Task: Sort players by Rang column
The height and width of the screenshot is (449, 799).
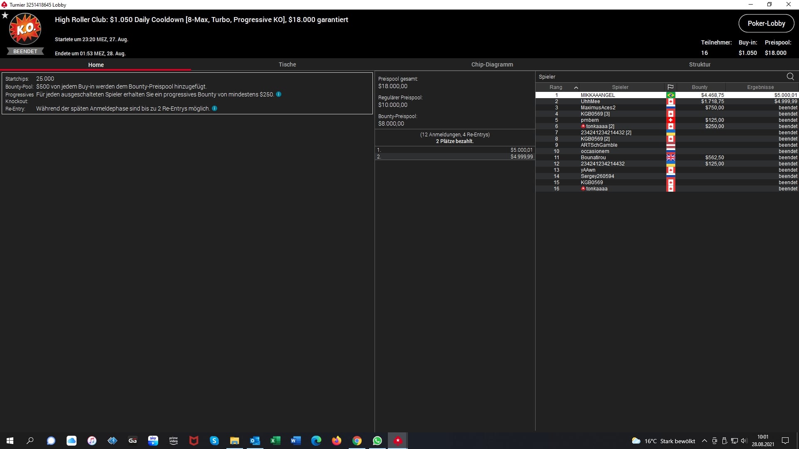Action: (556, 87)
